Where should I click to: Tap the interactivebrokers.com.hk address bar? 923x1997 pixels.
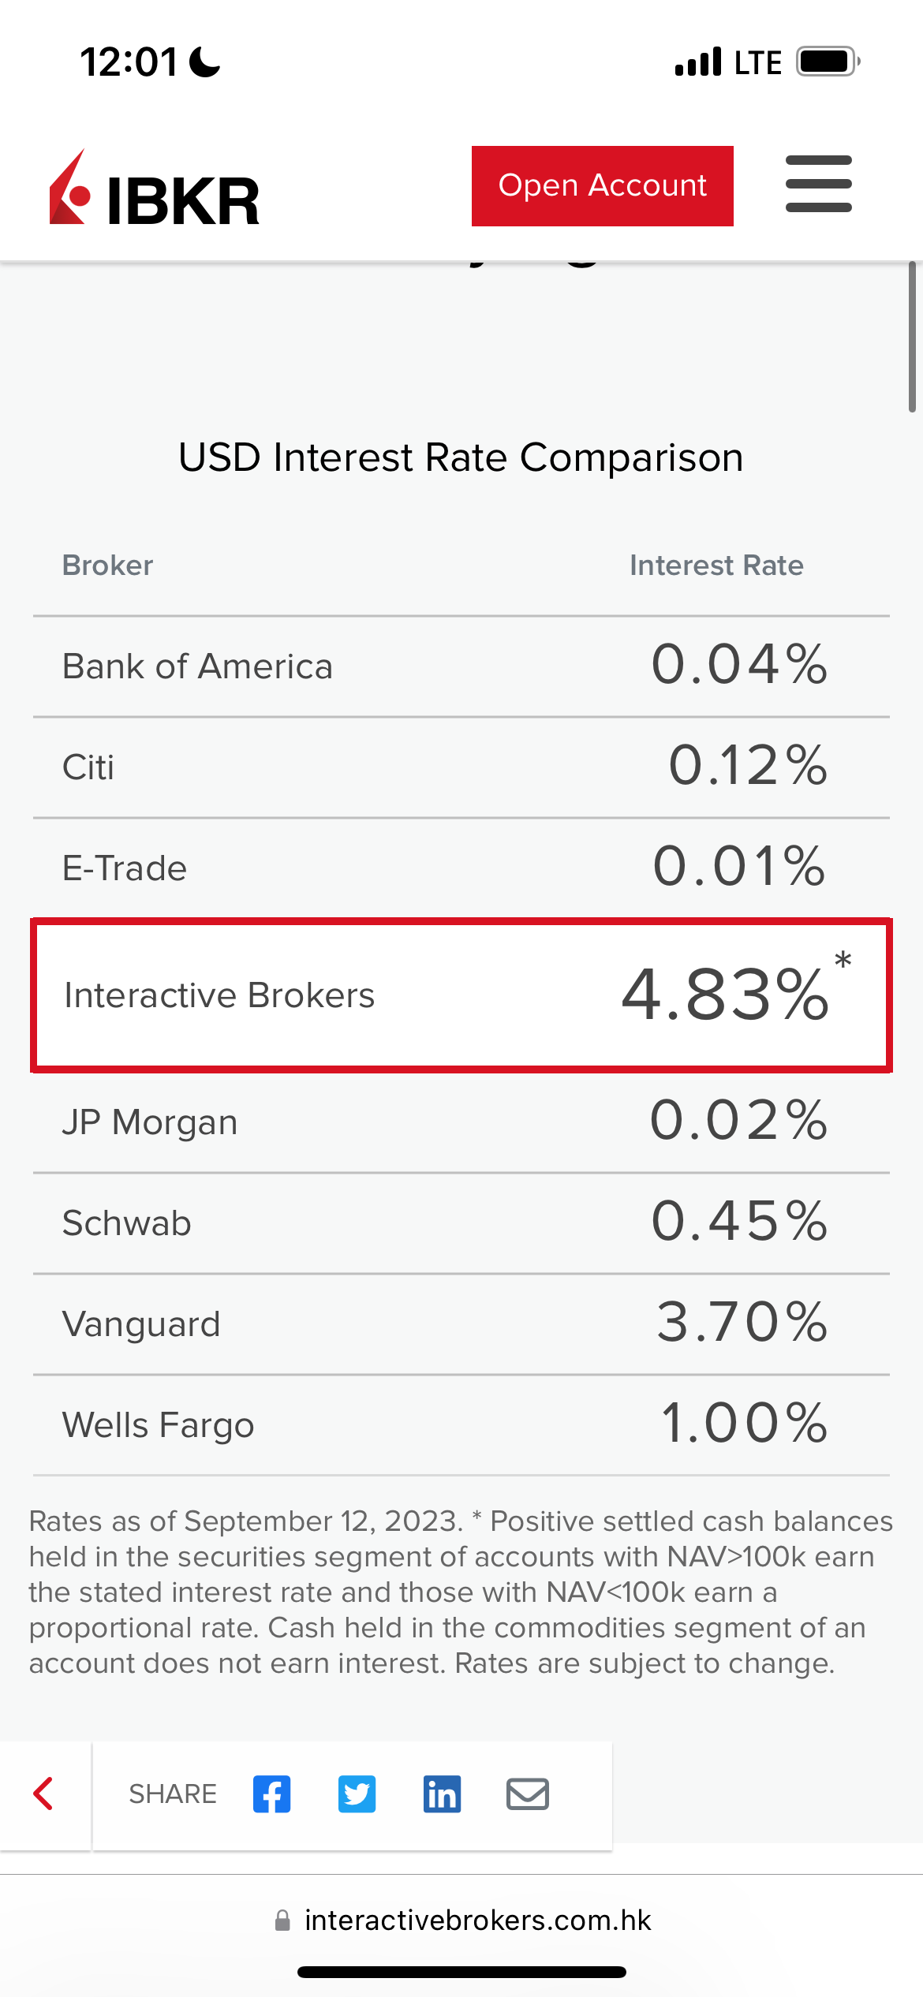477,1920
